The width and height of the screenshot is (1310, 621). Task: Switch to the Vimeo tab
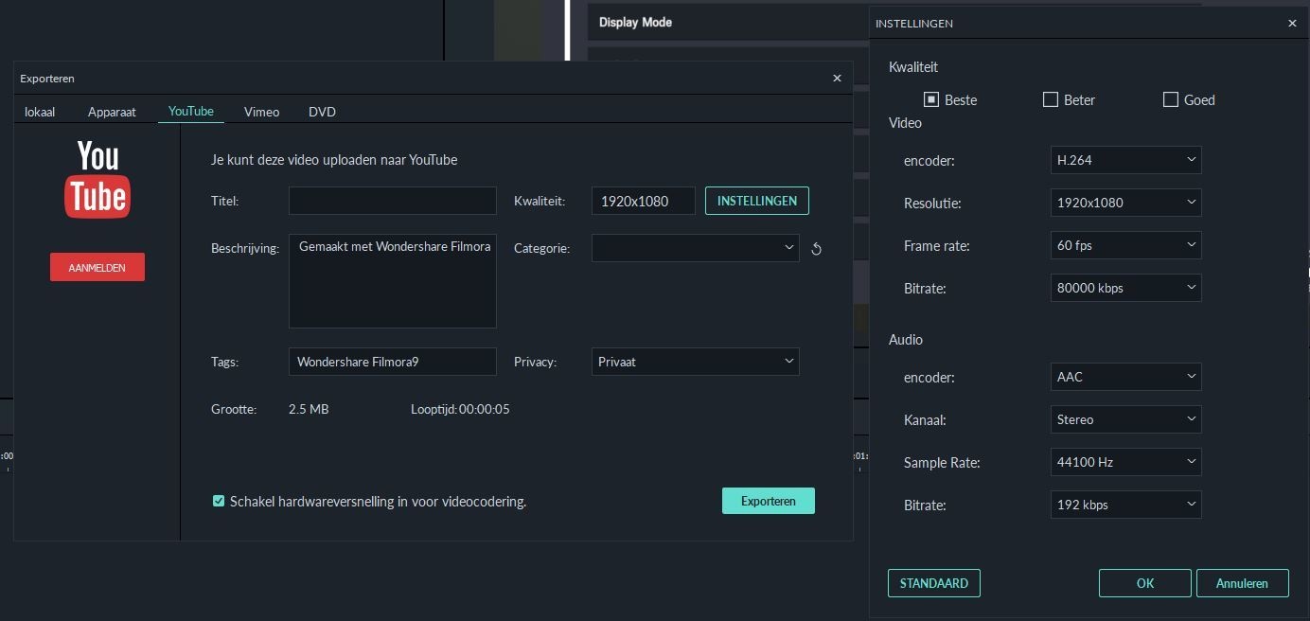point(261,112)
